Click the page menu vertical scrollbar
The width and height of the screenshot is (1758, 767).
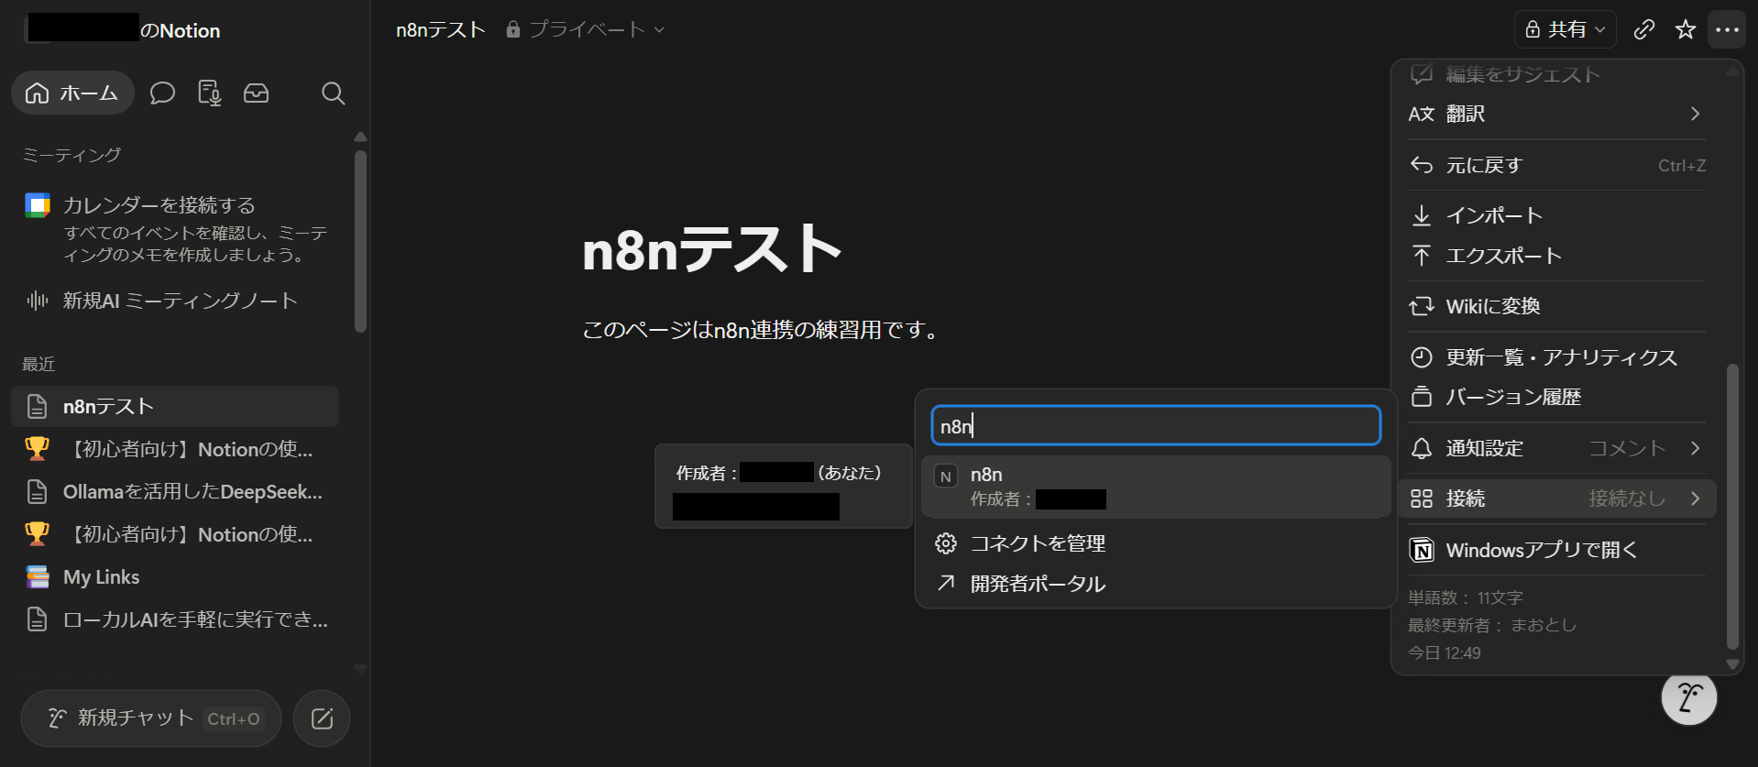click(1732, 507)
